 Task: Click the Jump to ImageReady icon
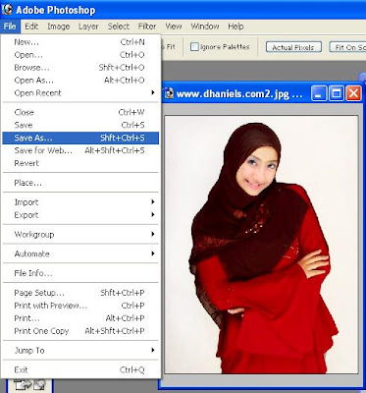point(29,385)
